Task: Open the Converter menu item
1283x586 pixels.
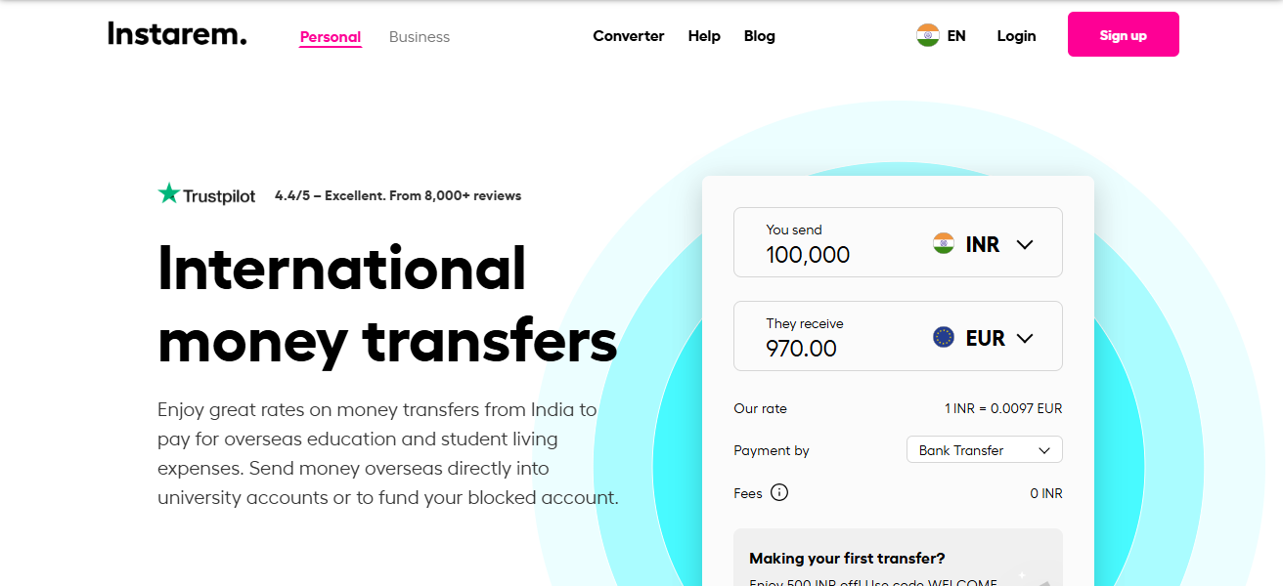Action: tap(629, 36)
